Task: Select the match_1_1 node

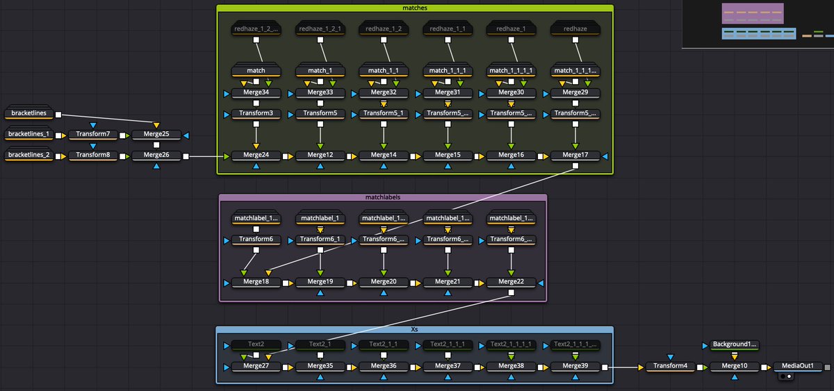Action: (x=384, y=71)
